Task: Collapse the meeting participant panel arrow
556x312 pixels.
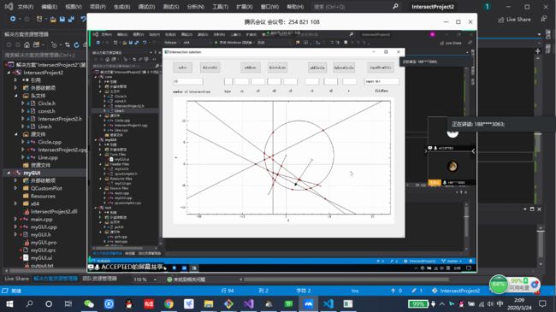Action: (x=473, y=151)
